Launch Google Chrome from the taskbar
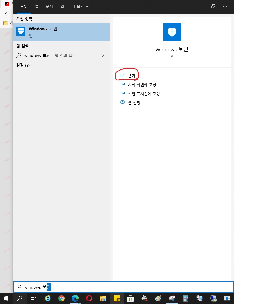Screen dimensions: 258x304 pyautogui.click(x=61, y=298)
